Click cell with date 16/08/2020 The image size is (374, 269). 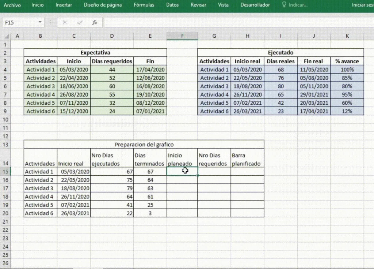(150, 86)
